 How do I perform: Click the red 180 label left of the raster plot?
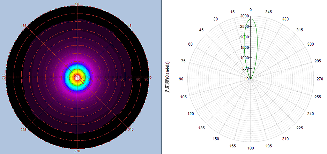click(3, 77)
